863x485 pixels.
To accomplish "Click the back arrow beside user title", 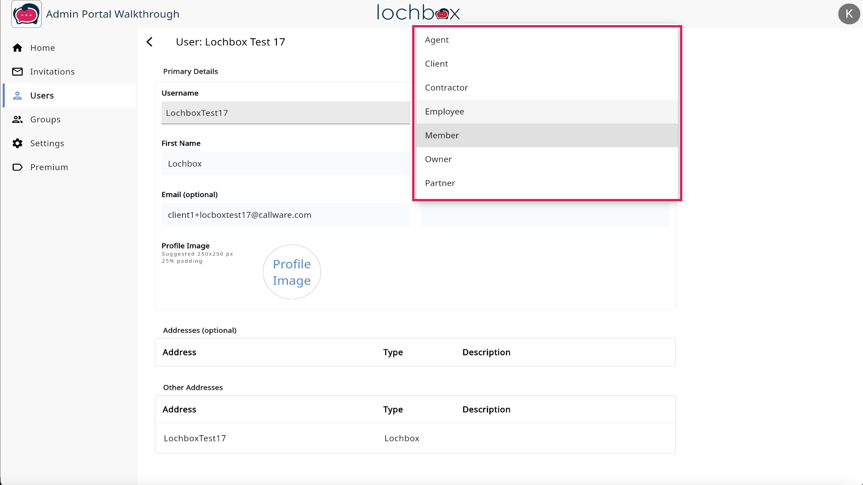I will tap(150, 42).
